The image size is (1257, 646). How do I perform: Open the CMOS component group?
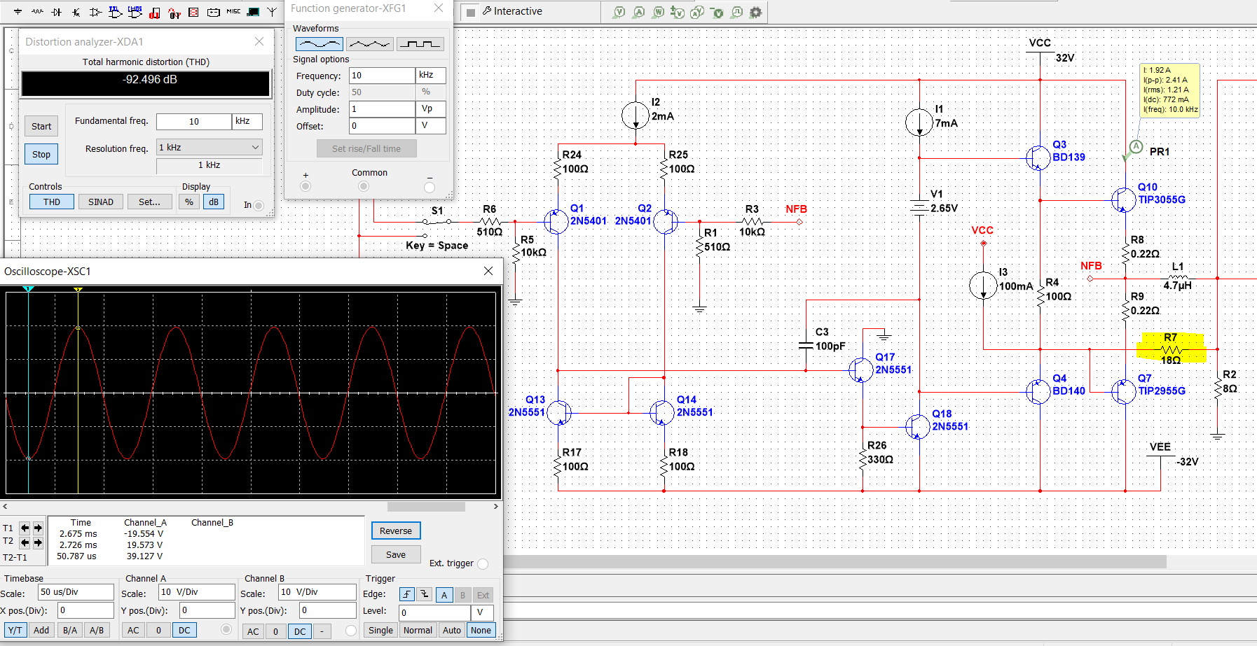(x=135, y=12)
